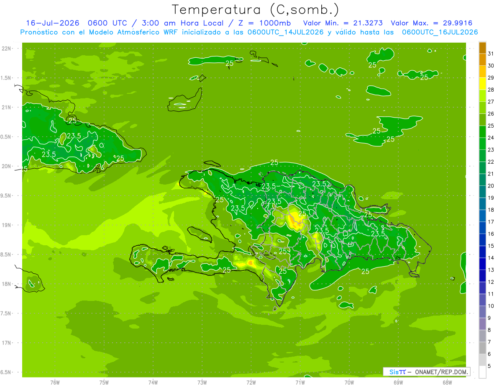
Task: Click the "20N" latitude axis label
Action: coord(7,166)
